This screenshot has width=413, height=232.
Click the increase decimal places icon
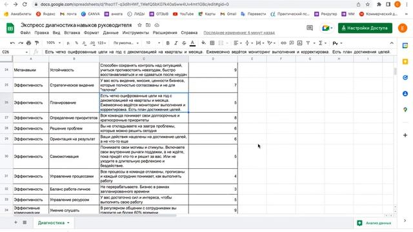pos(92,43)
